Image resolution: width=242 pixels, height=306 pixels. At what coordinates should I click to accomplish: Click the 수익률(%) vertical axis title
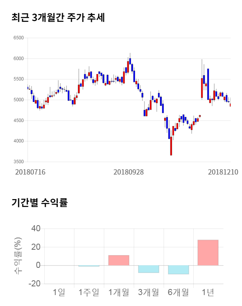tap(18, 256)
